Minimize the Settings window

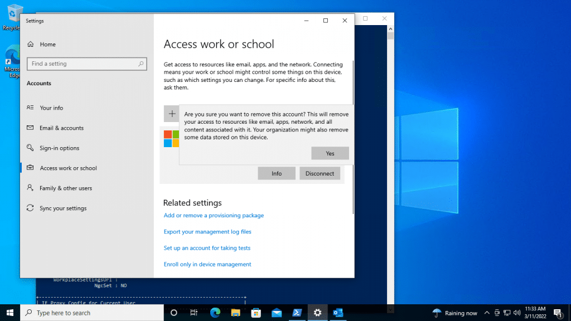pos(306,21)
